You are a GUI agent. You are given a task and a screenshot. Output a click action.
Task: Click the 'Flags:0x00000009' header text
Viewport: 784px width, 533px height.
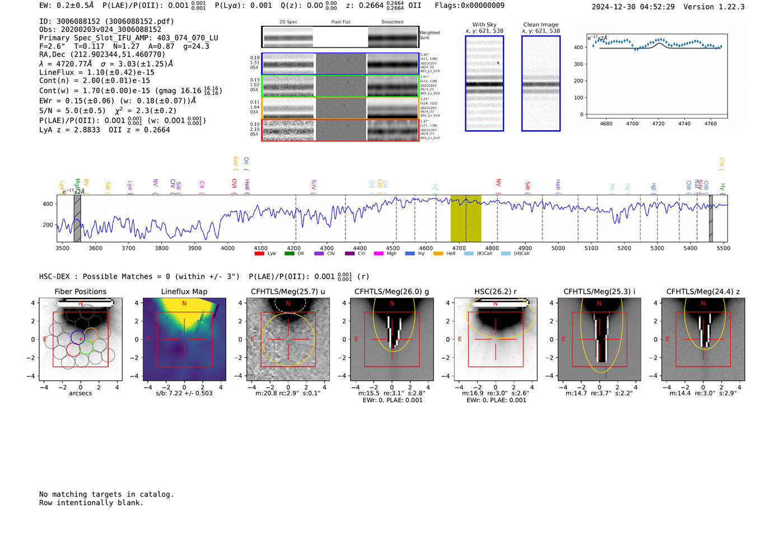tap(469, 6)
